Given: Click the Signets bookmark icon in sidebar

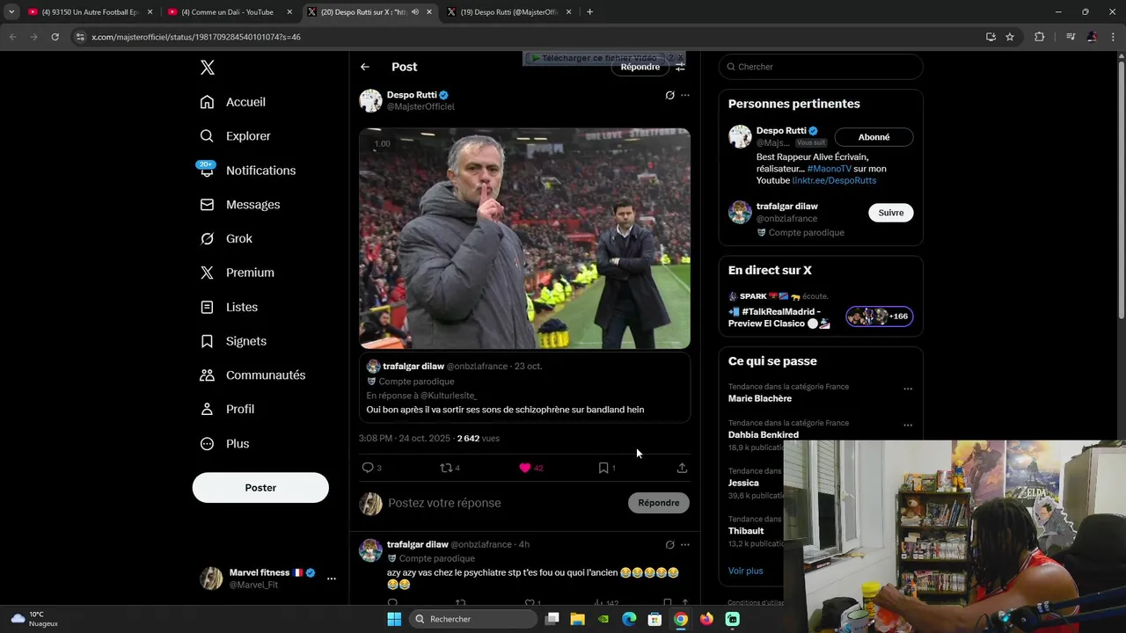Looking at the screenshot, I should point(207,341).
